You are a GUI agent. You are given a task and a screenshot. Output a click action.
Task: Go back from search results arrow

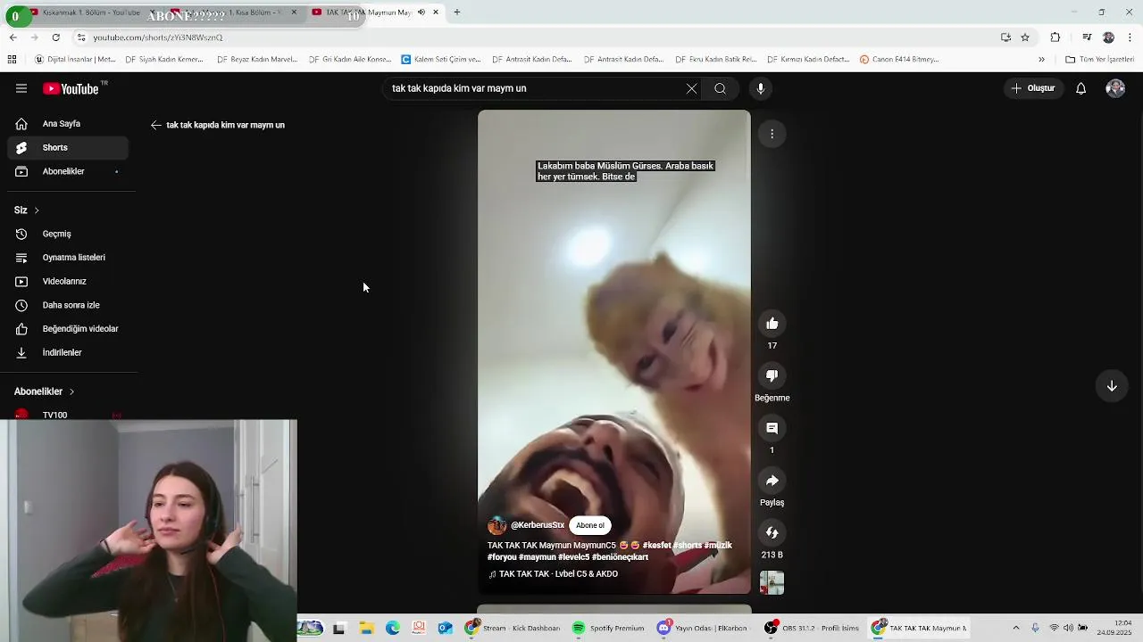(x=156, y=125)
